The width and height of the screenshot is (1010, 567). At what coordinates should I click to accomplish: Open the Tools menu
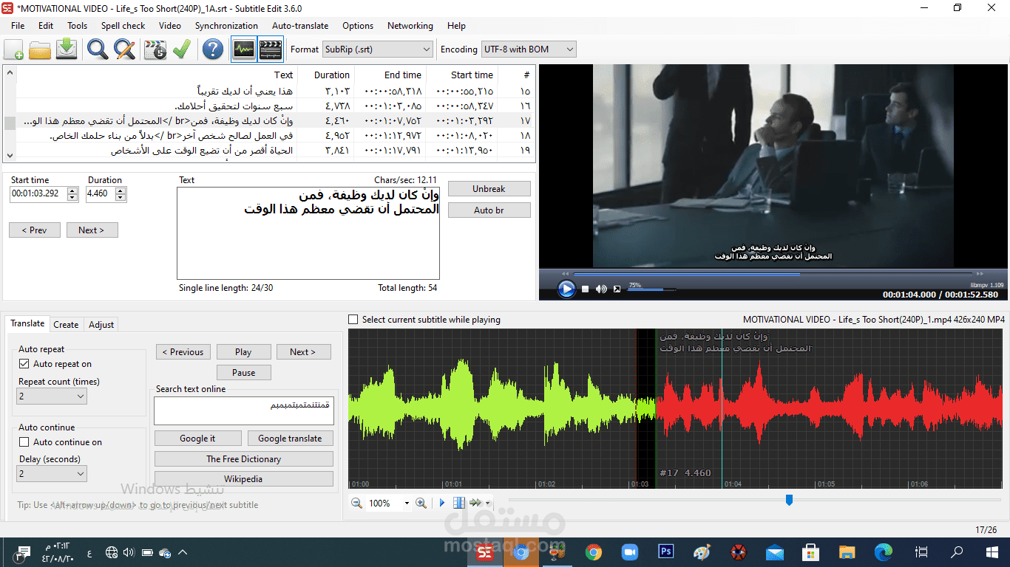coord(78,25)
